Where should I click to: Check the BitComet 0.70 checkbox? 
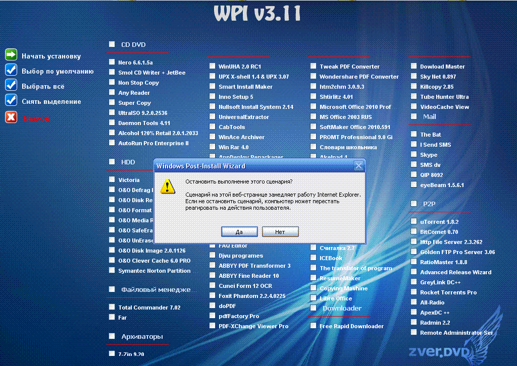pyautogui.click(x=414, y=231)
